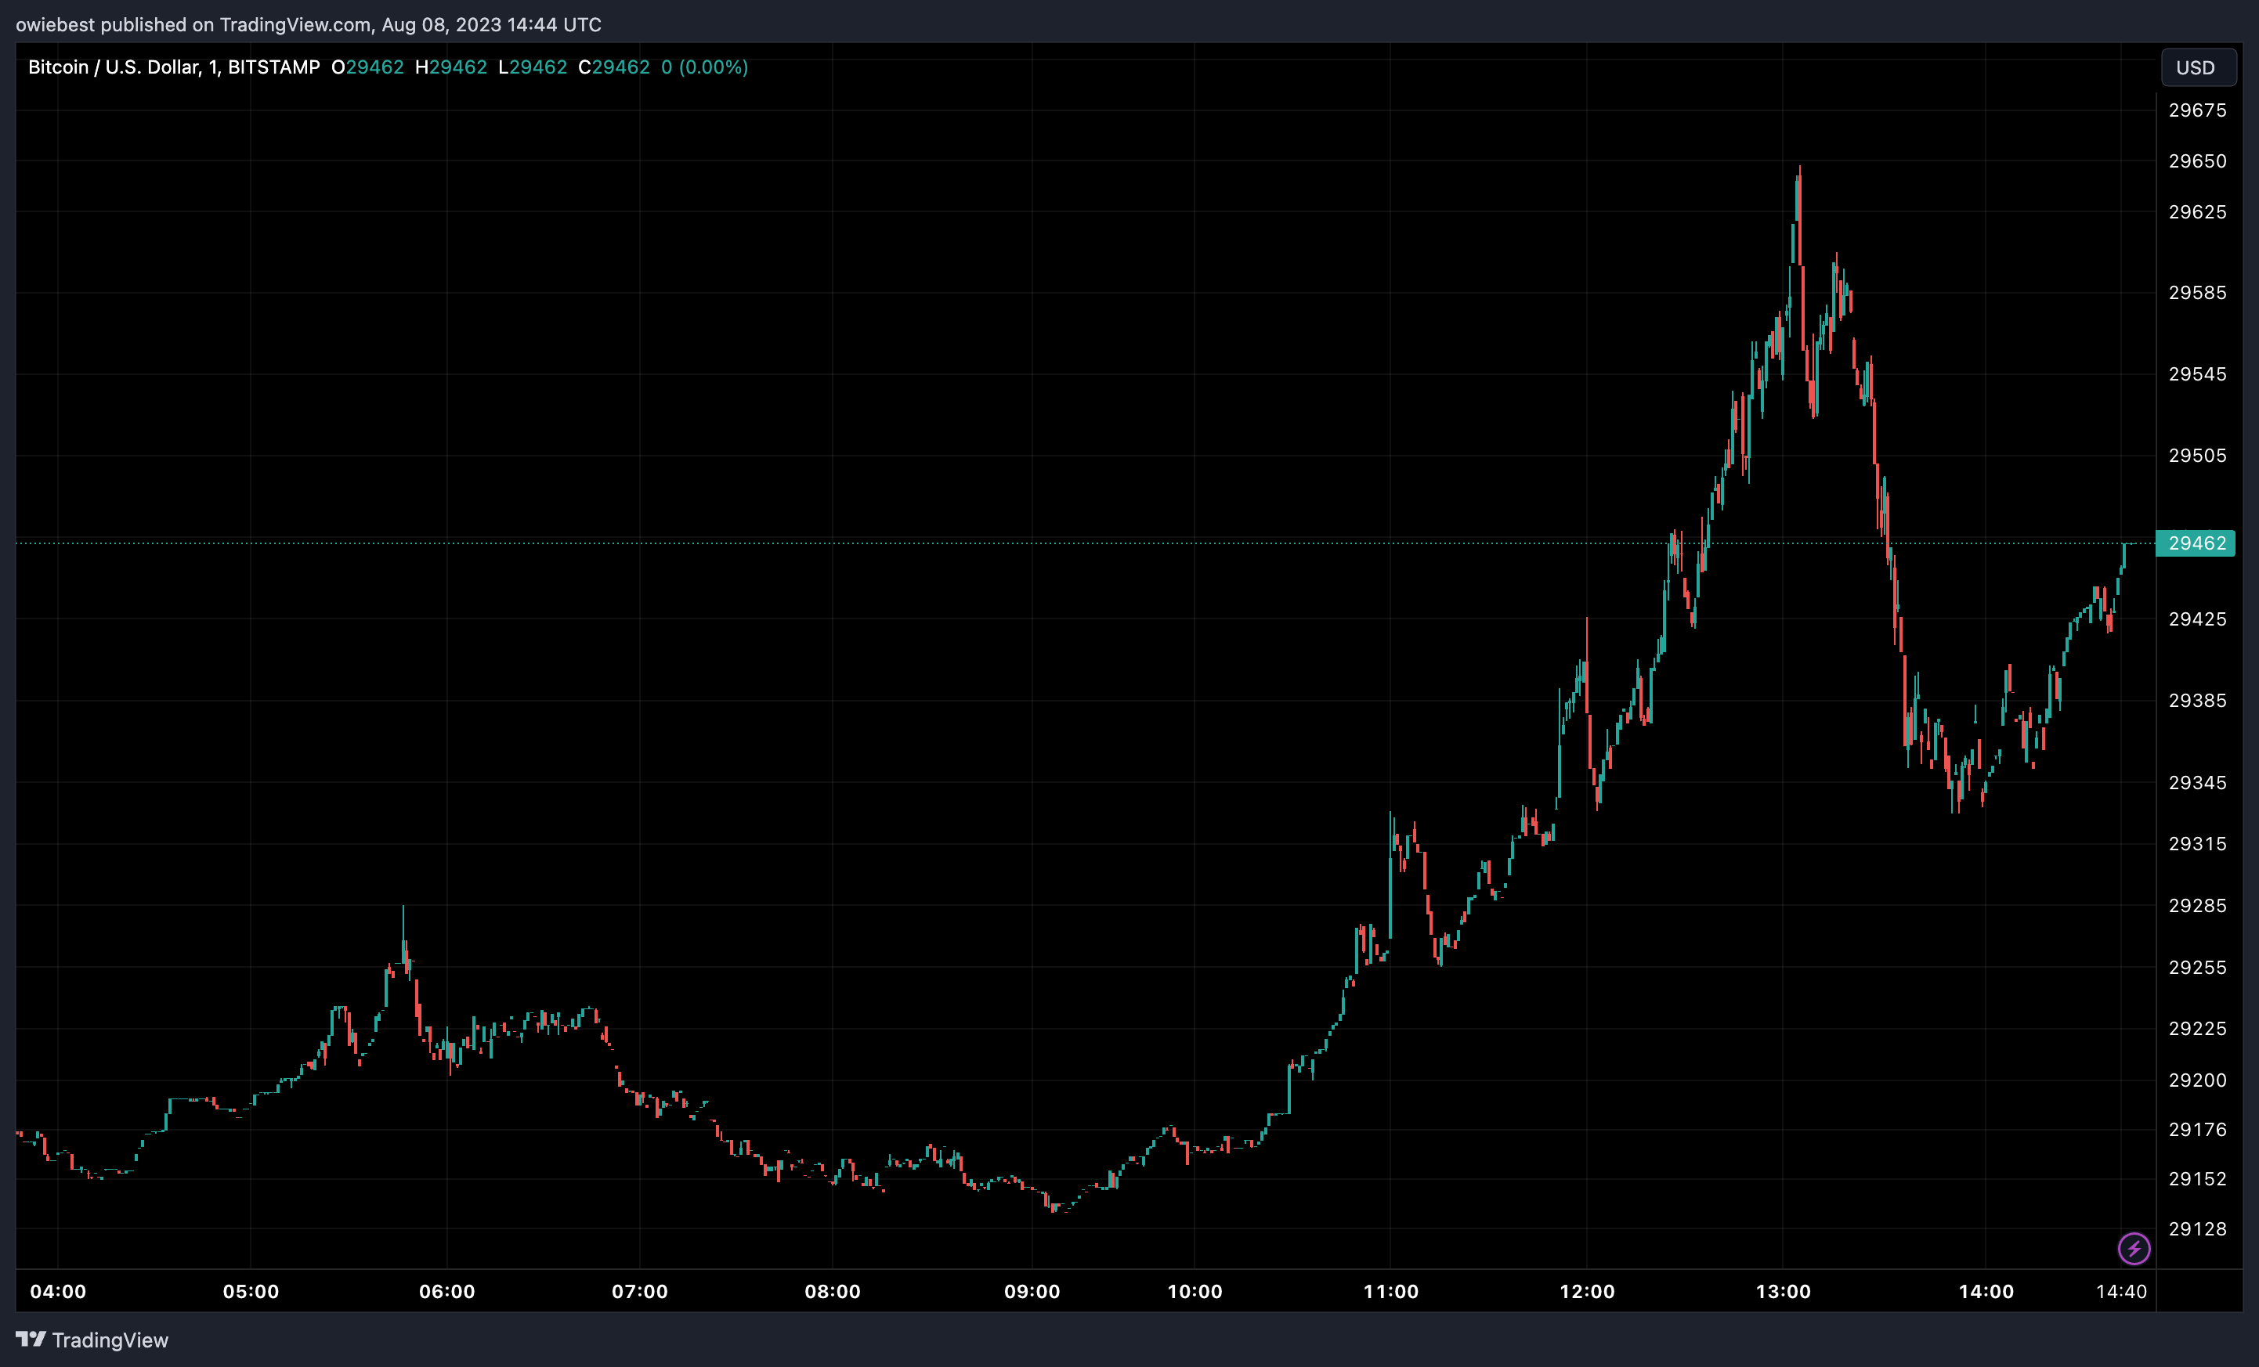Click the 29585 price axis label
The image size is (2259, 1367).
coord(2196,292)
